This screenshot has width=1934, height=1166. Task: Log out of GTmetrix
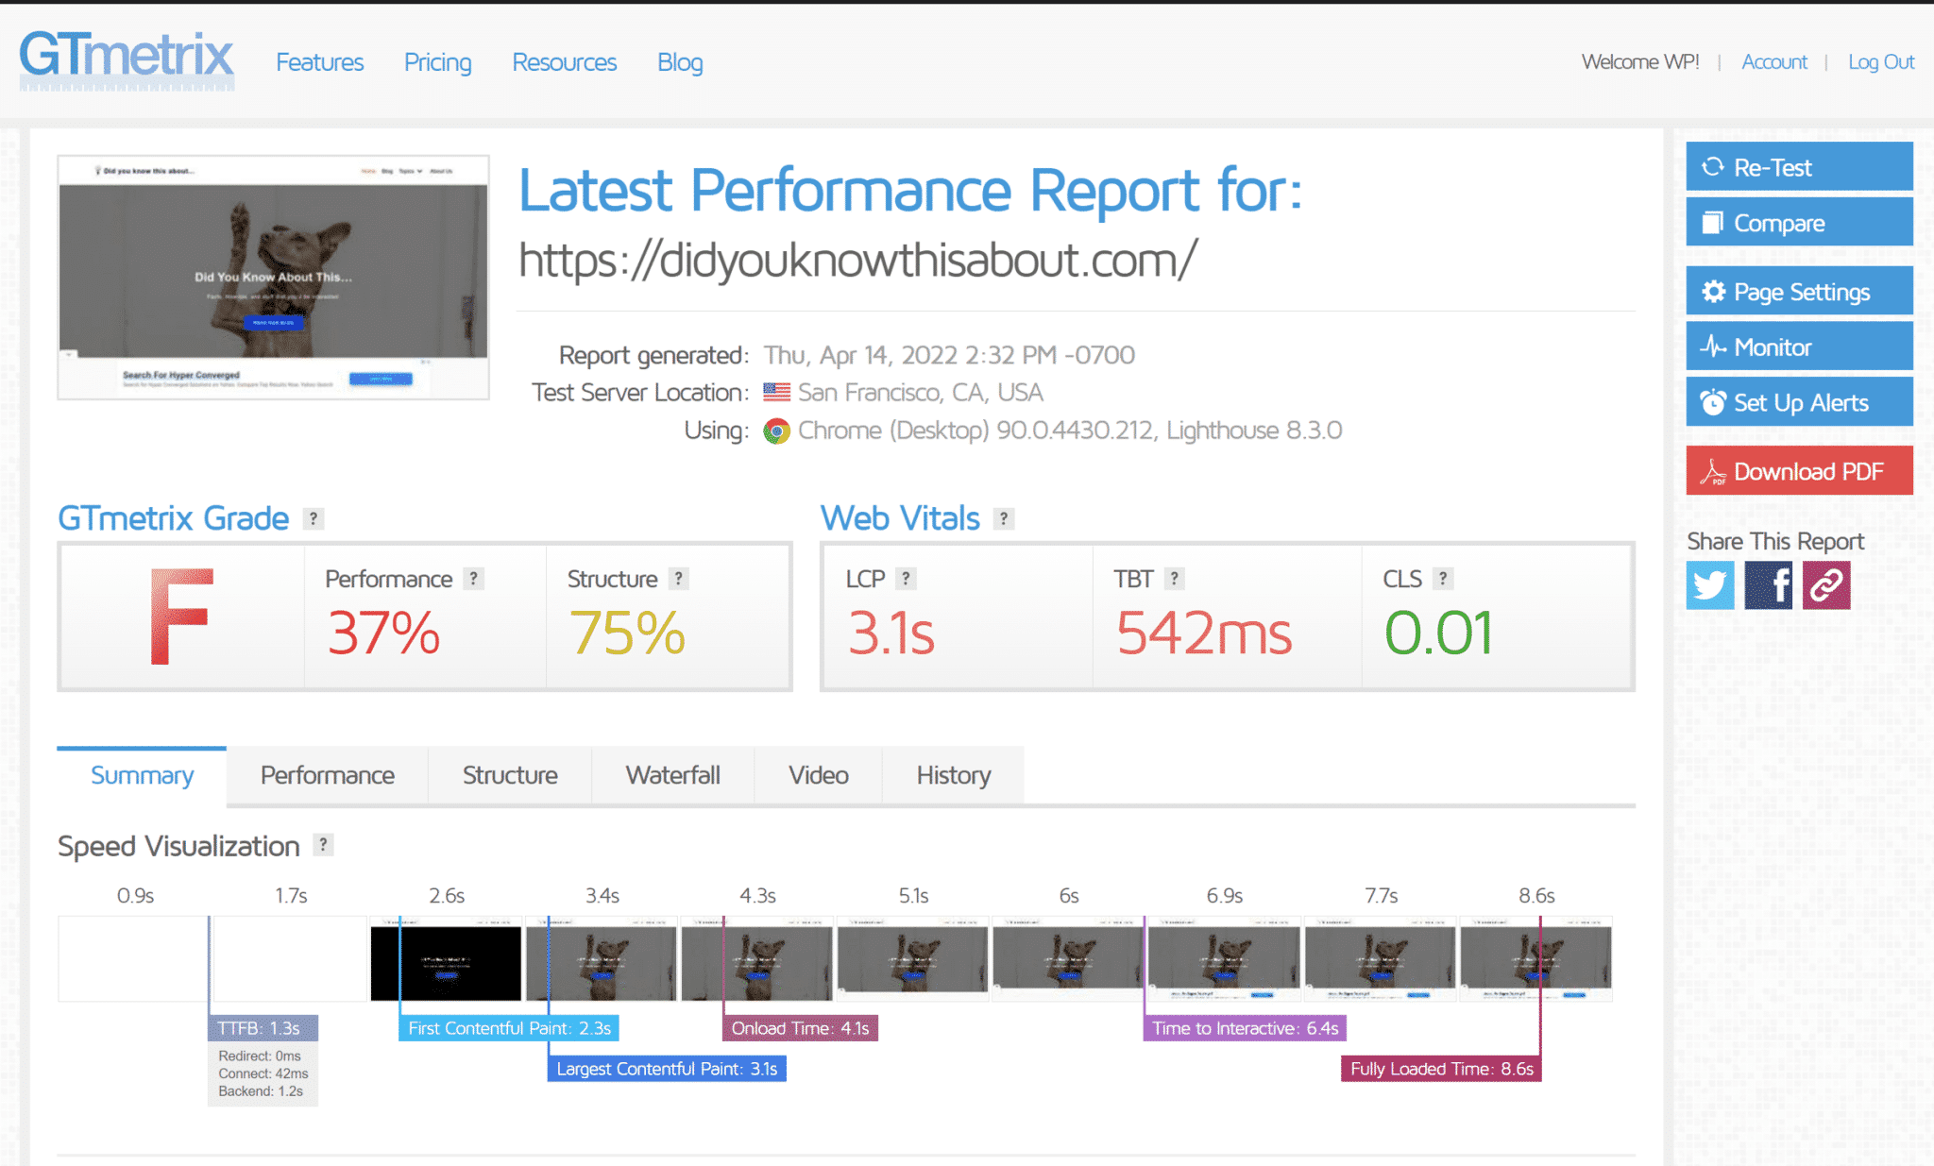coord(1881,61)
